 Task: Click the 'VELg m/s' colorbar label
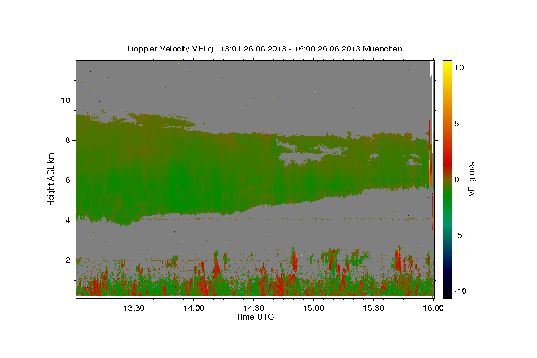(472, 180)
